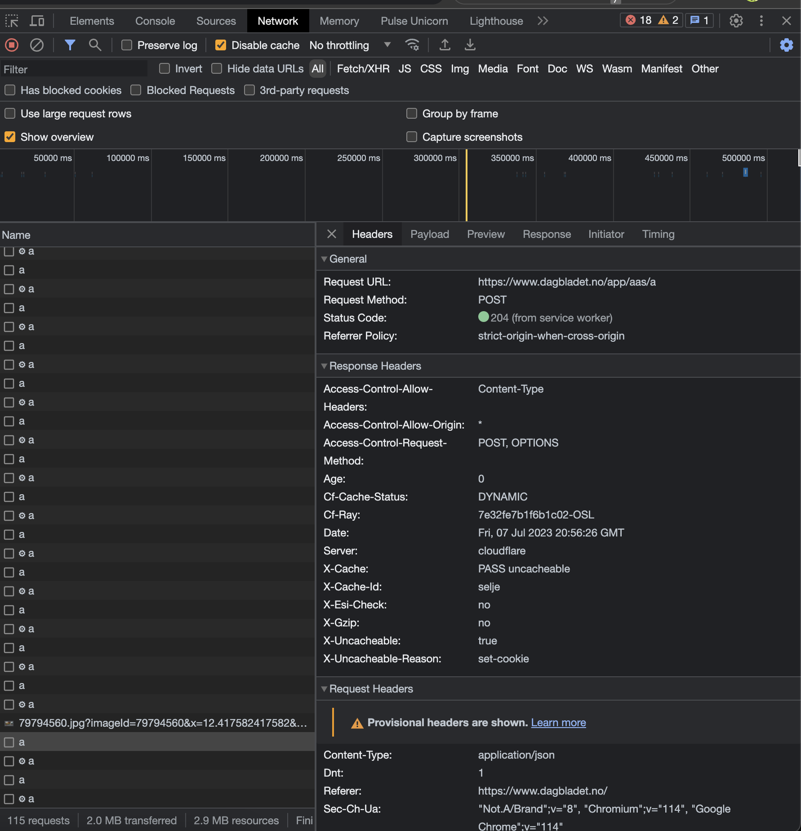Screen dimensions: 801x831
Task: Open DevTools settings
Action: (736, 21)
